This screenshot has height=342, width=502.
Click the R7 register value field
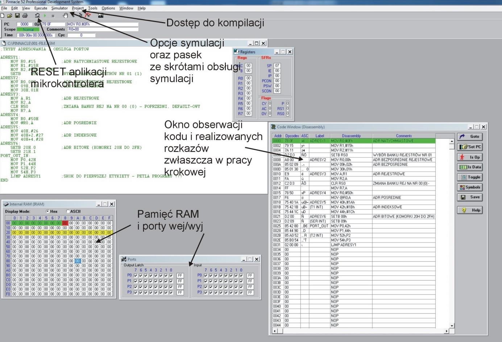click(248, 114)
